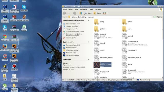Go to Локальный диск (D:)
The width and height of the screenshot is (164, 92).
tap(73, 45)
